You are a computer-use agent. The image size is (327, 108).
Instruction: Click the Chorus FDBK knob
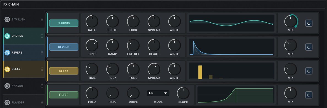click(133, 21)
